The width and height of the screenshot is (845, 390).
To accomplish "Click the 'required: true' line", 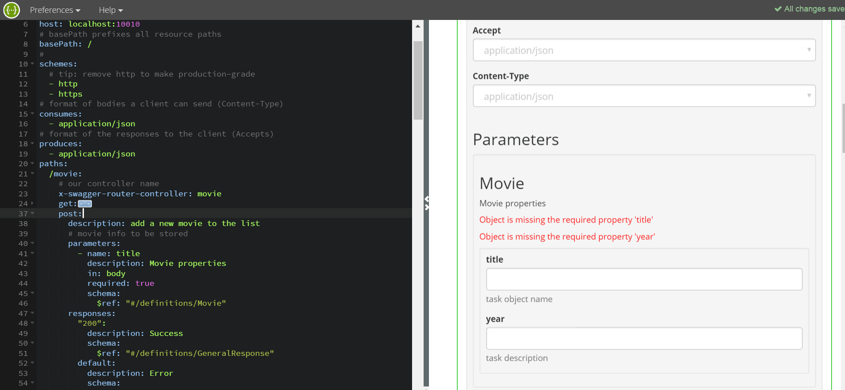I will (121, 283).
